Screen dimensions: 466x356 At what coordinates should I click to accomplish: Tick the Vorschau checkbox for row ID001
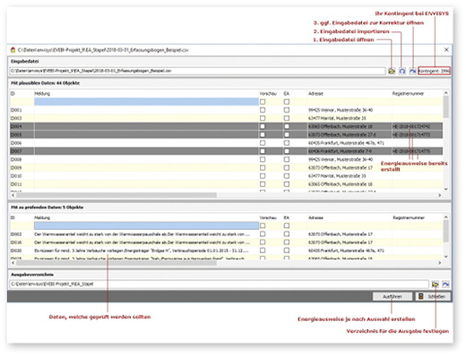click(x=263, y=110)
